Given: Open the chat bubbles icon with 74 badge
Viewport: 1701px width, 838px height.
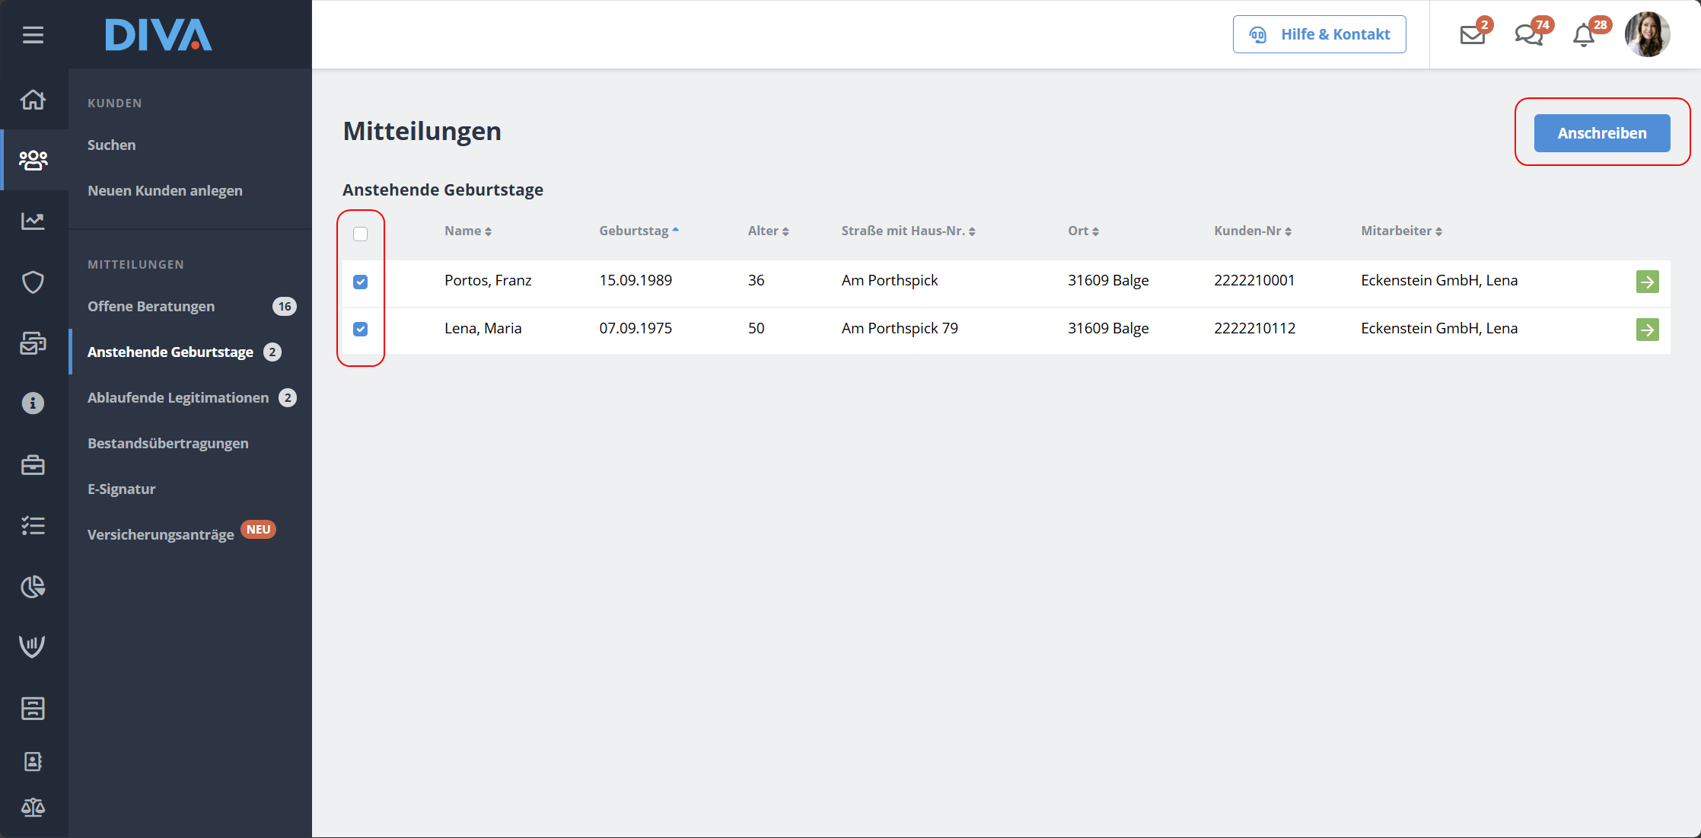Looking at the screenshot, I should (x=1528, y=35).
